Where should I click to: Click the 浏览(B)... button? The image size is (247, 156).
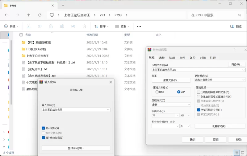click(x=237, y=64)
